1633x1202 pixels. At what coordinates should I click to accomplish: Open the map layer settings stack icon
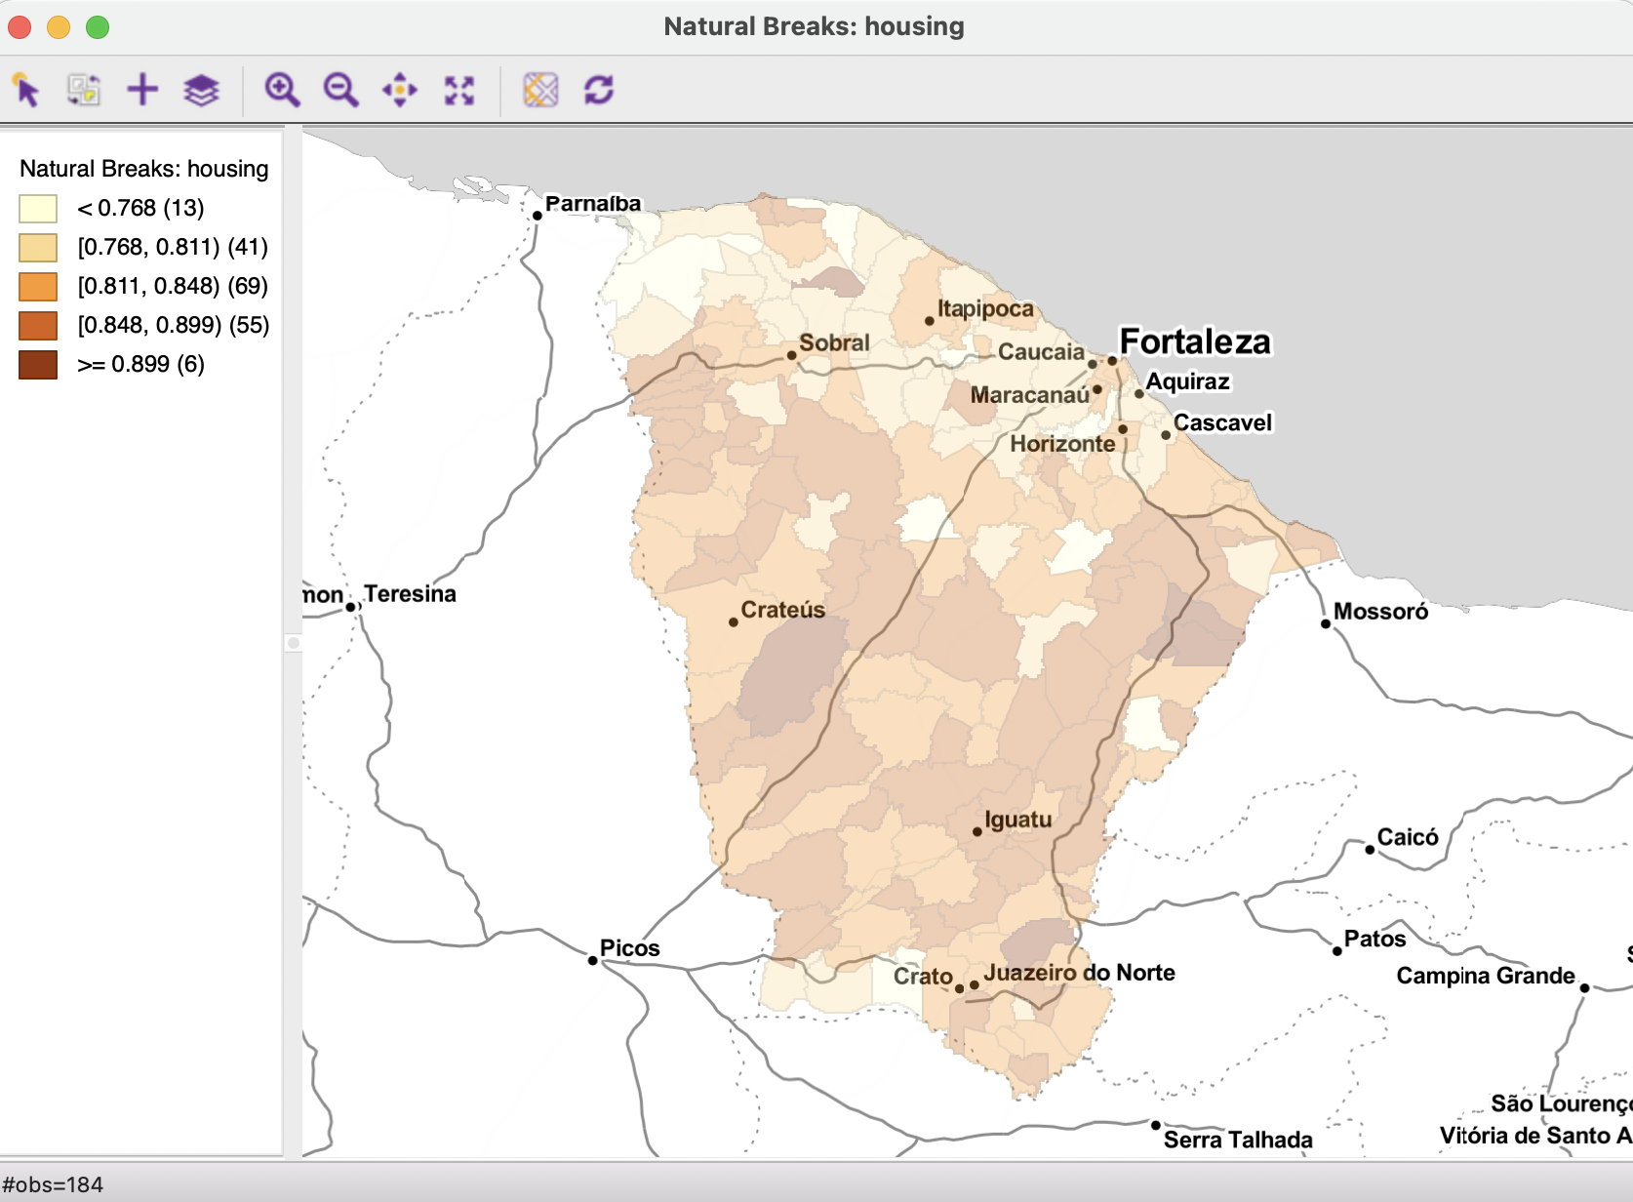pos(201,90)
